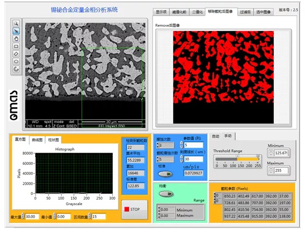Select the rectangle ROI tool
Image resolution: width=305 pixels, height=230 pixels.
[x=16, y=46]
